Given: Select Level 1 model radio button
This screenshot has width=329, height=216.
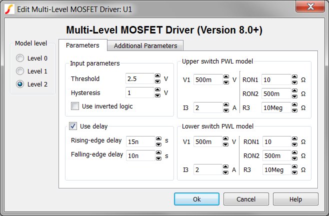Looking at the screenshot, I should pyautogui.click(x=20, y=71).
